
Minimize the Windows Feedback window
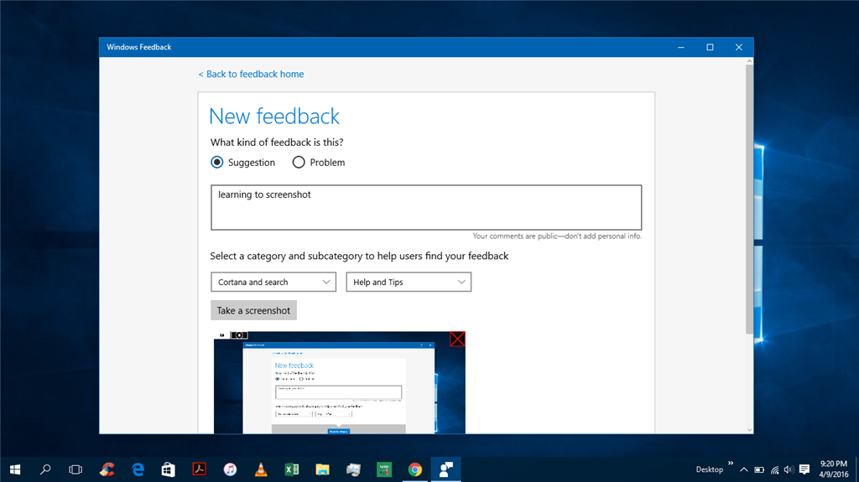(681, 47)
